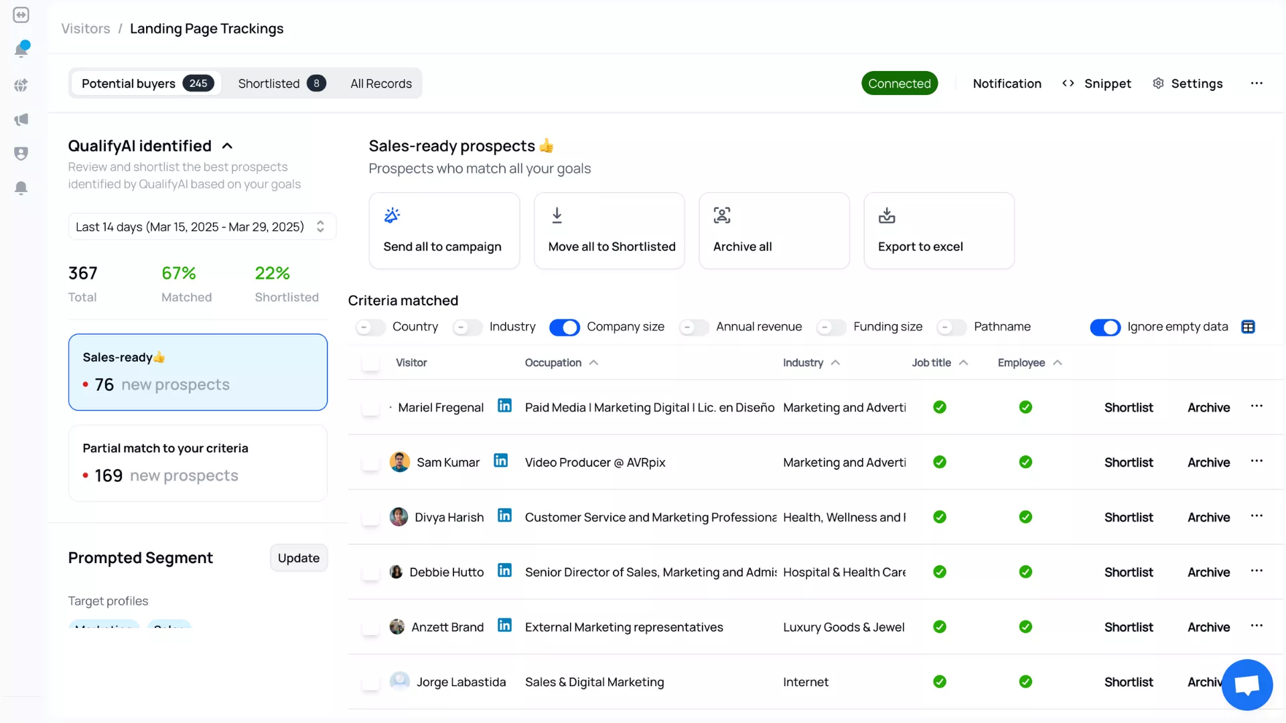1286x723 pixels.
Task: Turn off Ignore empty data switch
Action: pyautogui.click(x=1104, y=327)
